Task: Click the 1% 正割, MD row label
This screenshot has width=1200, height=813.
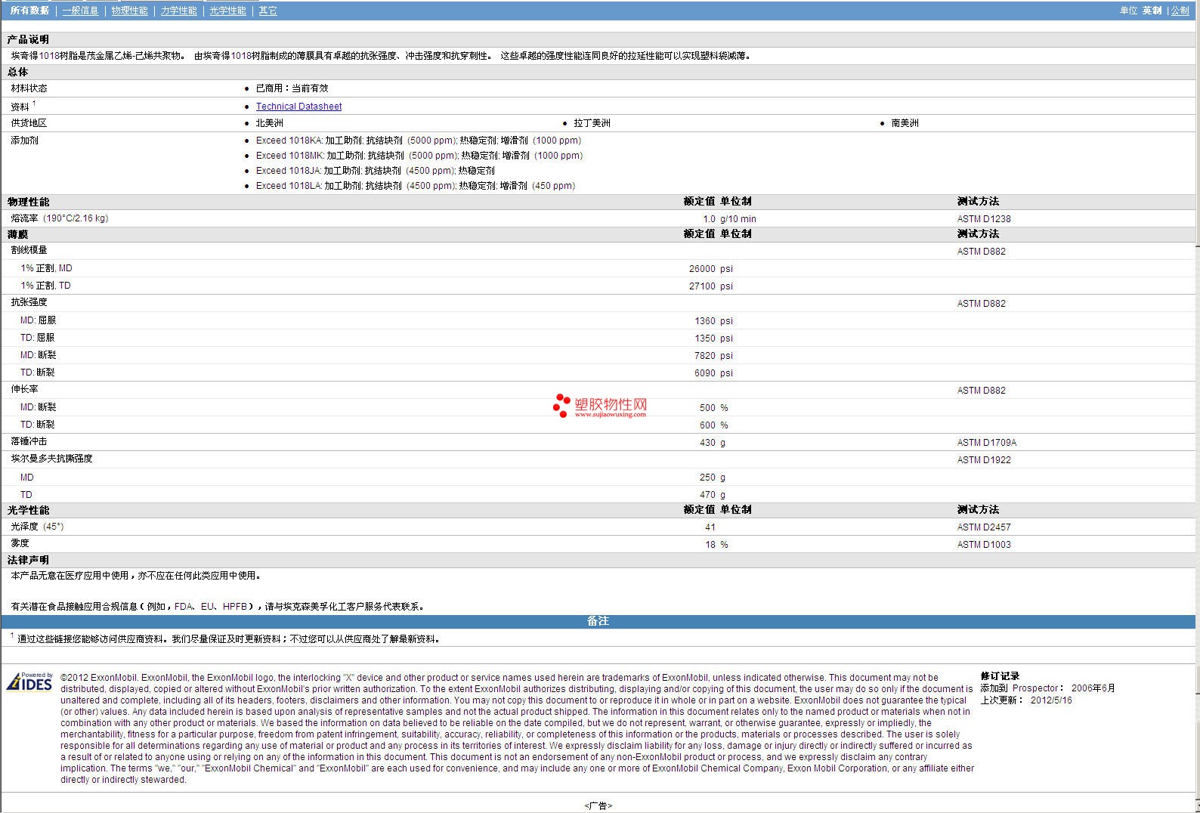Action: [x=46, y=268]
